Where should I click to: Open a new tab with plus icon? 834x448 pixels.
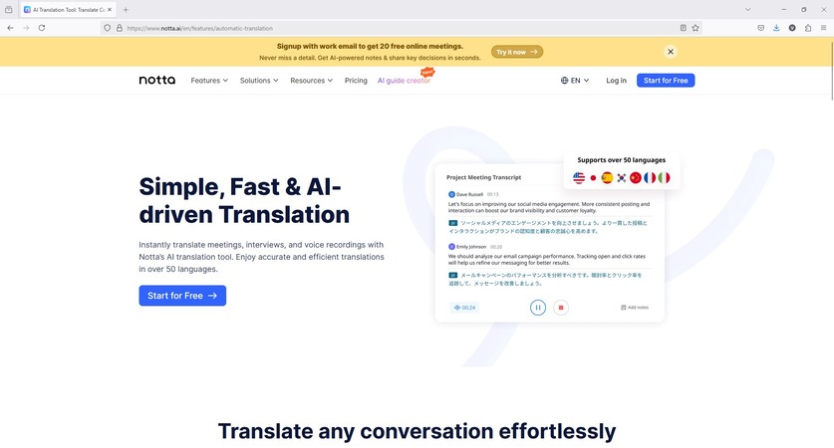point(126,10)
